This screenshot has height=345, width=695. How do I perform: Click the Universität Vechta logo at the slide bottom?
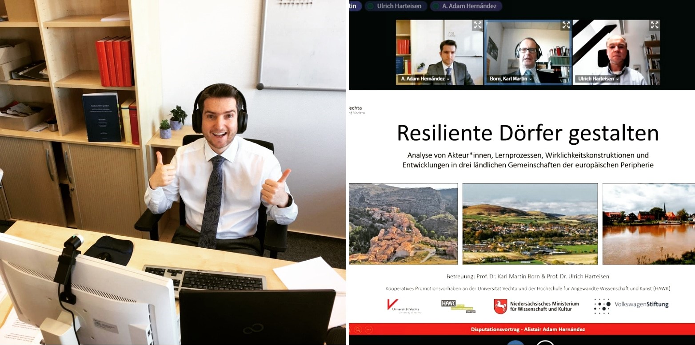tap(403, 306)
